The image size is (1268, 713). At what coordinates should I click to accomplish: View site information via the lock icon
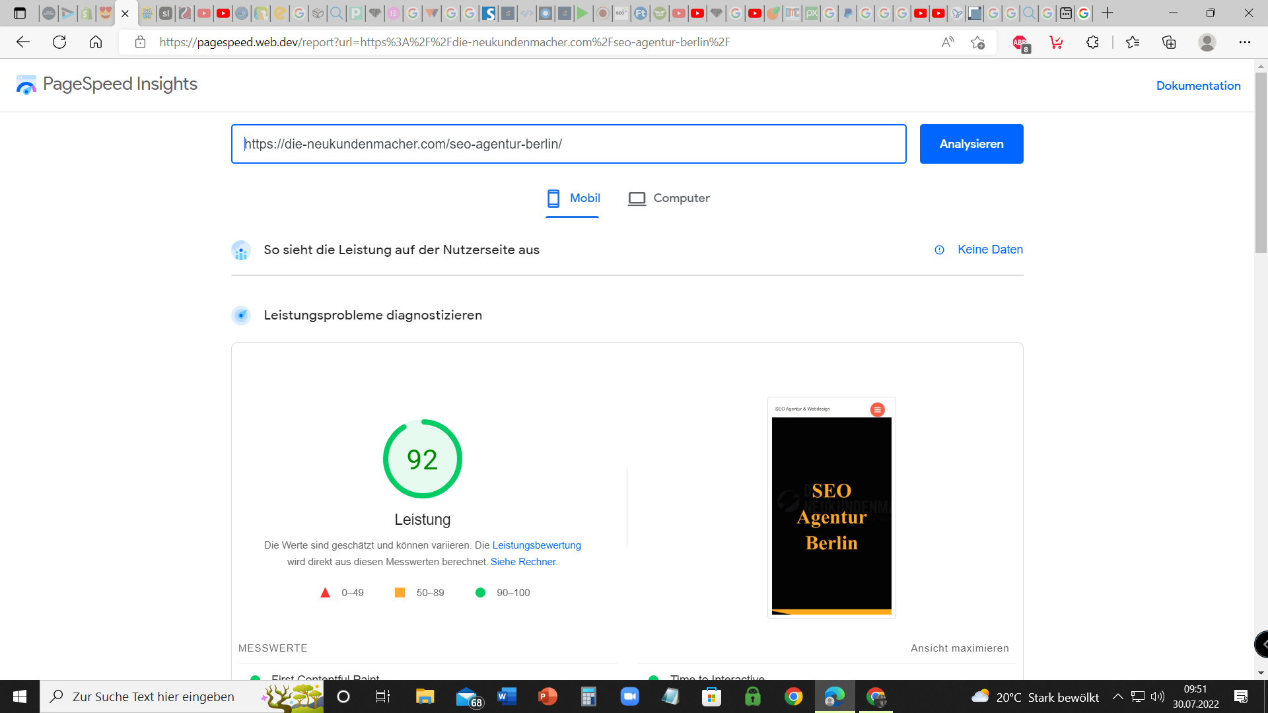click(x=140, y=42)
